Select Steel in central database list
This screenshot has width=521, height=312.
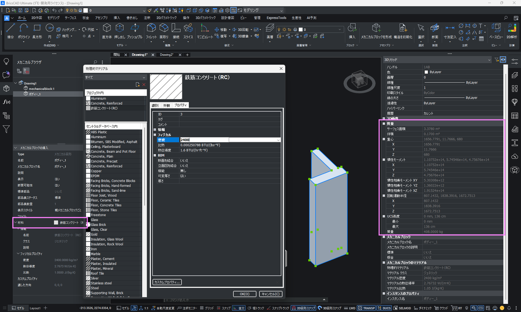(x=95, y=288)
